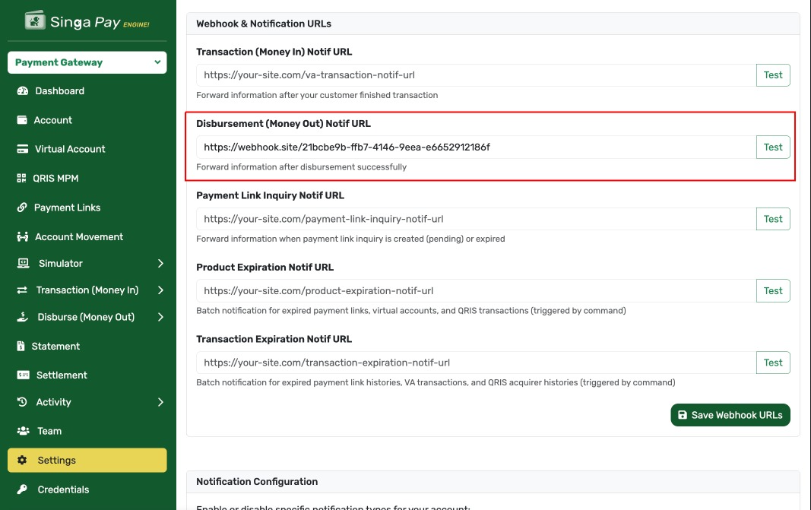
Task: Test the Product Expiration Notif URL
Action: click(773, 290)
